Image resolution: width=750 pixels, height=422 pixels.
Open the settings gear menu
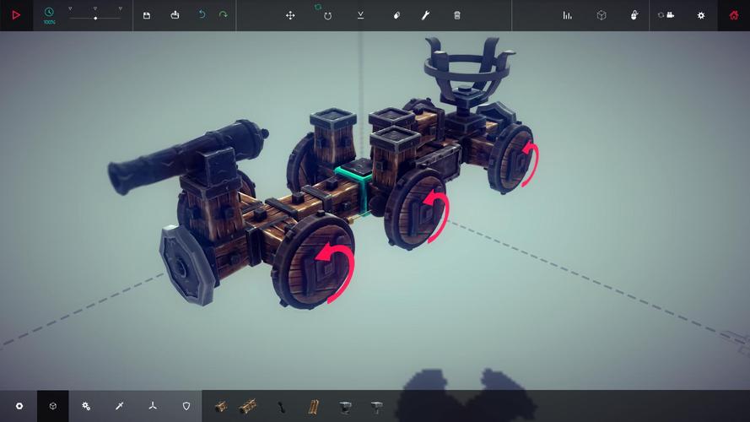[701, 15]
